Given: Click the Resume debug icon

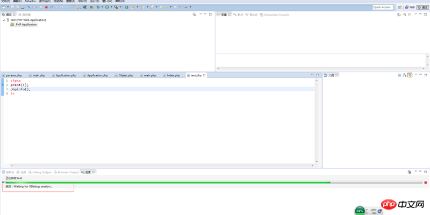Looking at the screenshot, I should point(36,7).
